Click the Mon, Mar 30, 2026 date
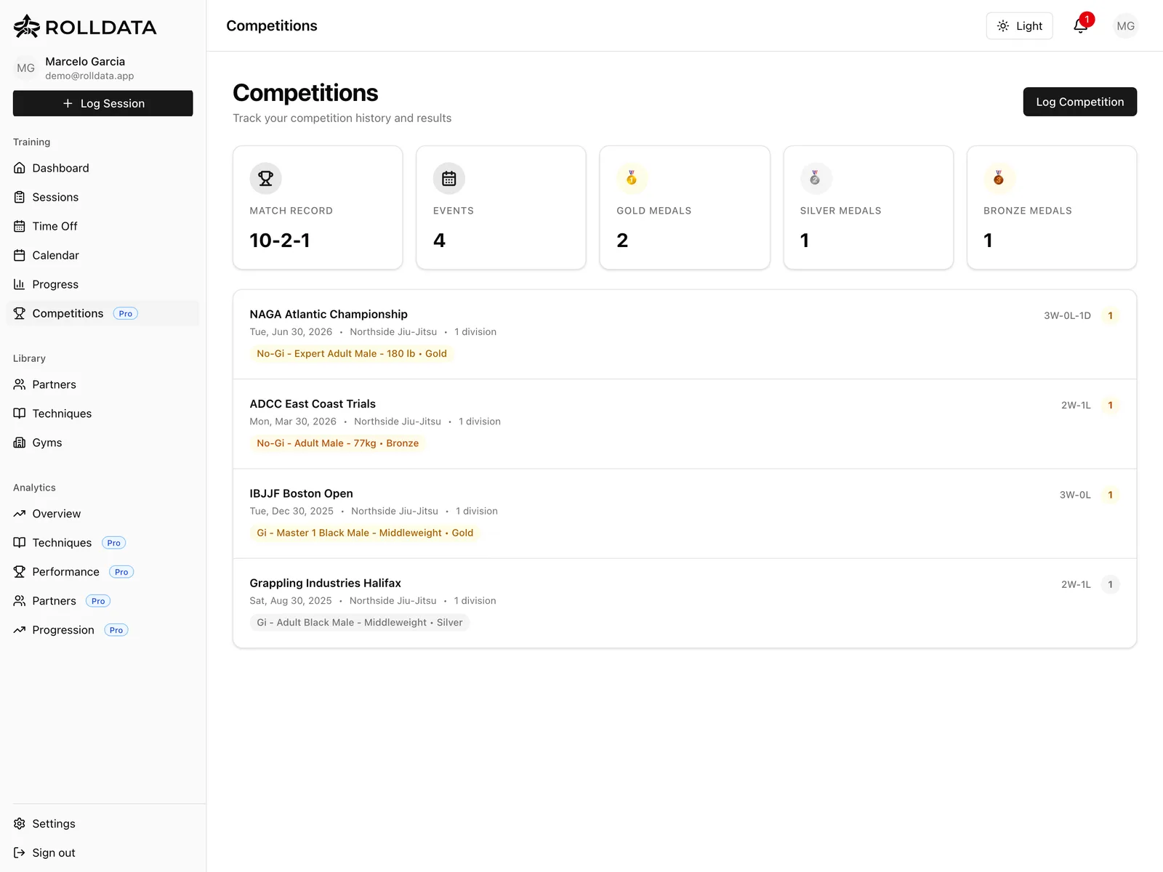Viewport: 1163px width, 872px height. coord(293,421)
